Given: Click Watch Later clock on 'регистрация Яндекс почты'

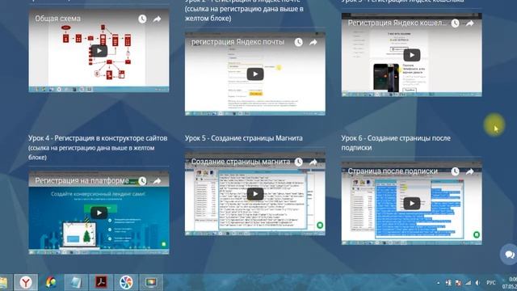Looking at the screenshot, I should tap(298, 42).
